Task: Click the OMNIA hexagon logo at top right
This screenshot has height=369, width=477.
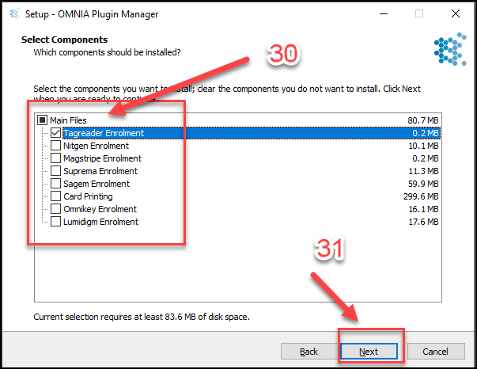Action: [x=450, y=49]
